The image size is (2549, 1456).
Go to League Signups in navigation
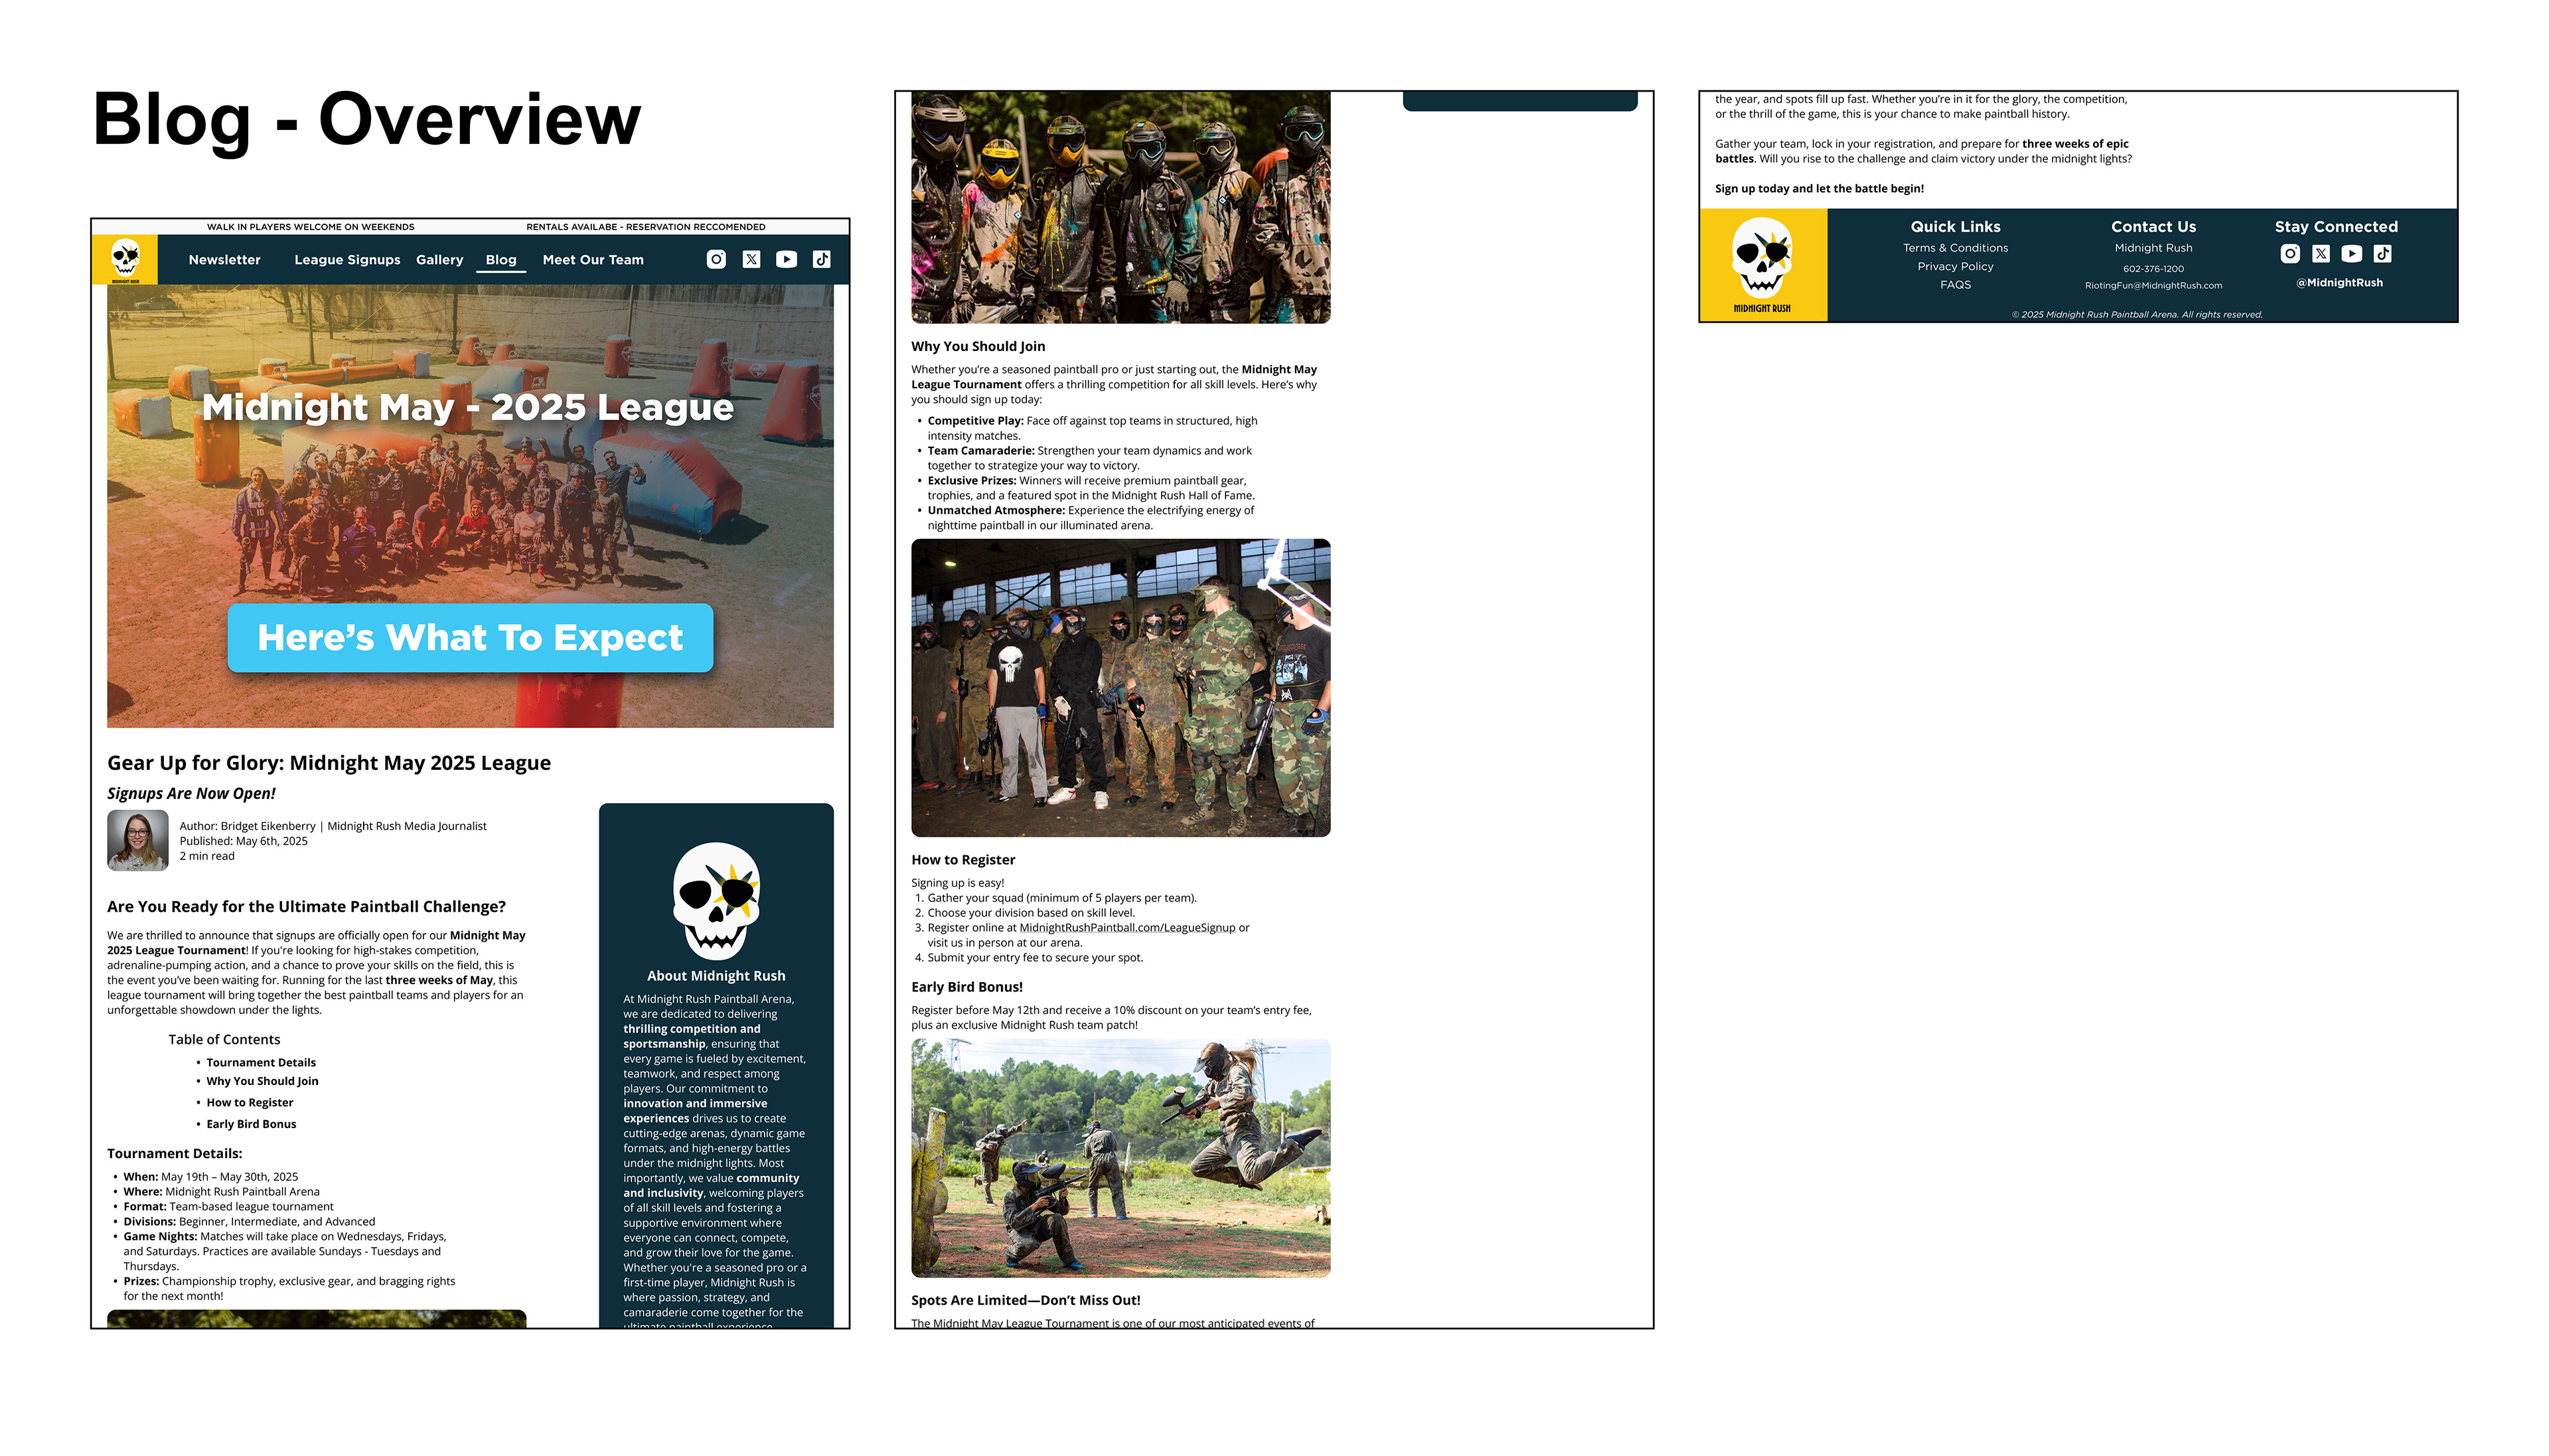[x=347, y=260]
